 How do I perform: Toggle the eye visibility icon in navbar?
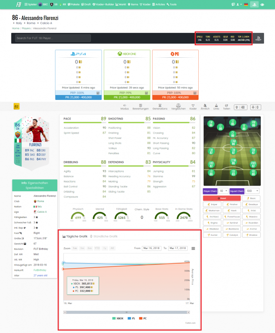262,4
